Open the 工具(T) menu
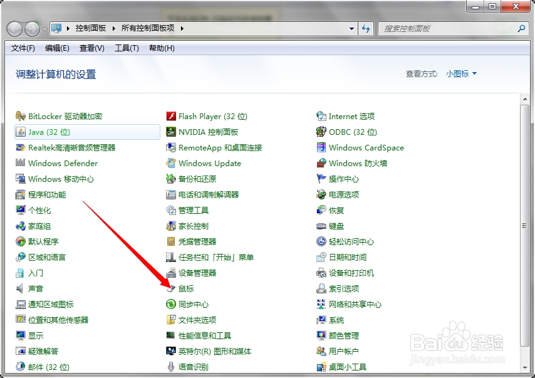Screen dimensions: 535x378 click(125, 48)
